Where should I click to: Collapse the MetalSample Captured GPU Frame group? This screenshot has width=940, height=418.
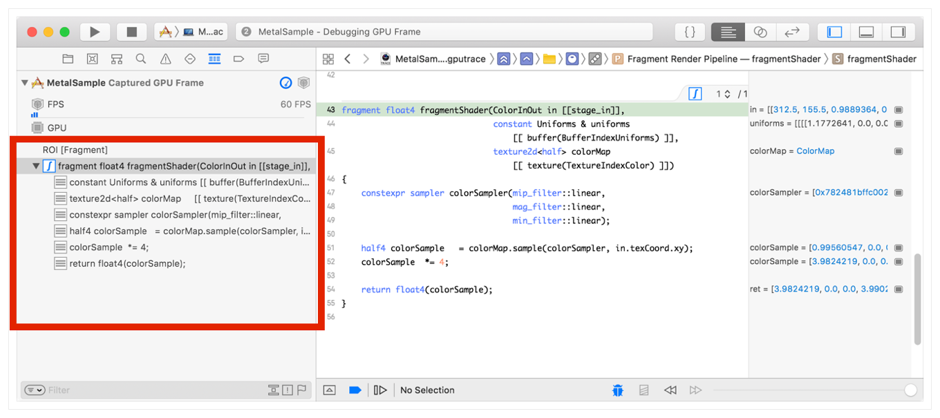click(x=25, y=83)
